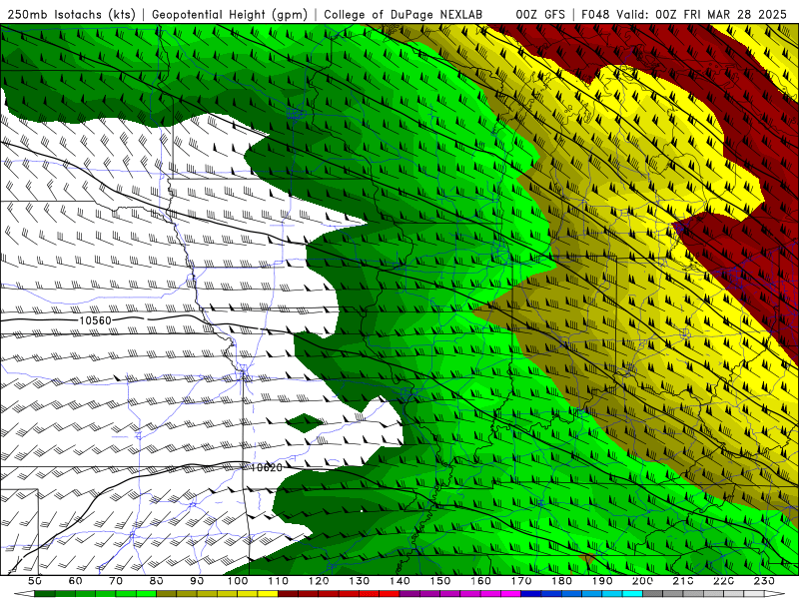Click the 180 label on the color scale
The image size is (799, 599).
[561, 581]
